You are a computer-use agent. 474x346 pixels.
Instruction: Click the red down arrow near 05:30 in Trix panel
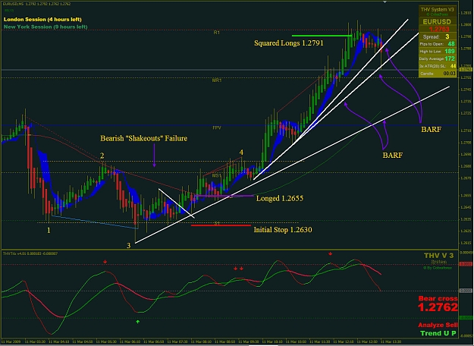click(105, 262)
